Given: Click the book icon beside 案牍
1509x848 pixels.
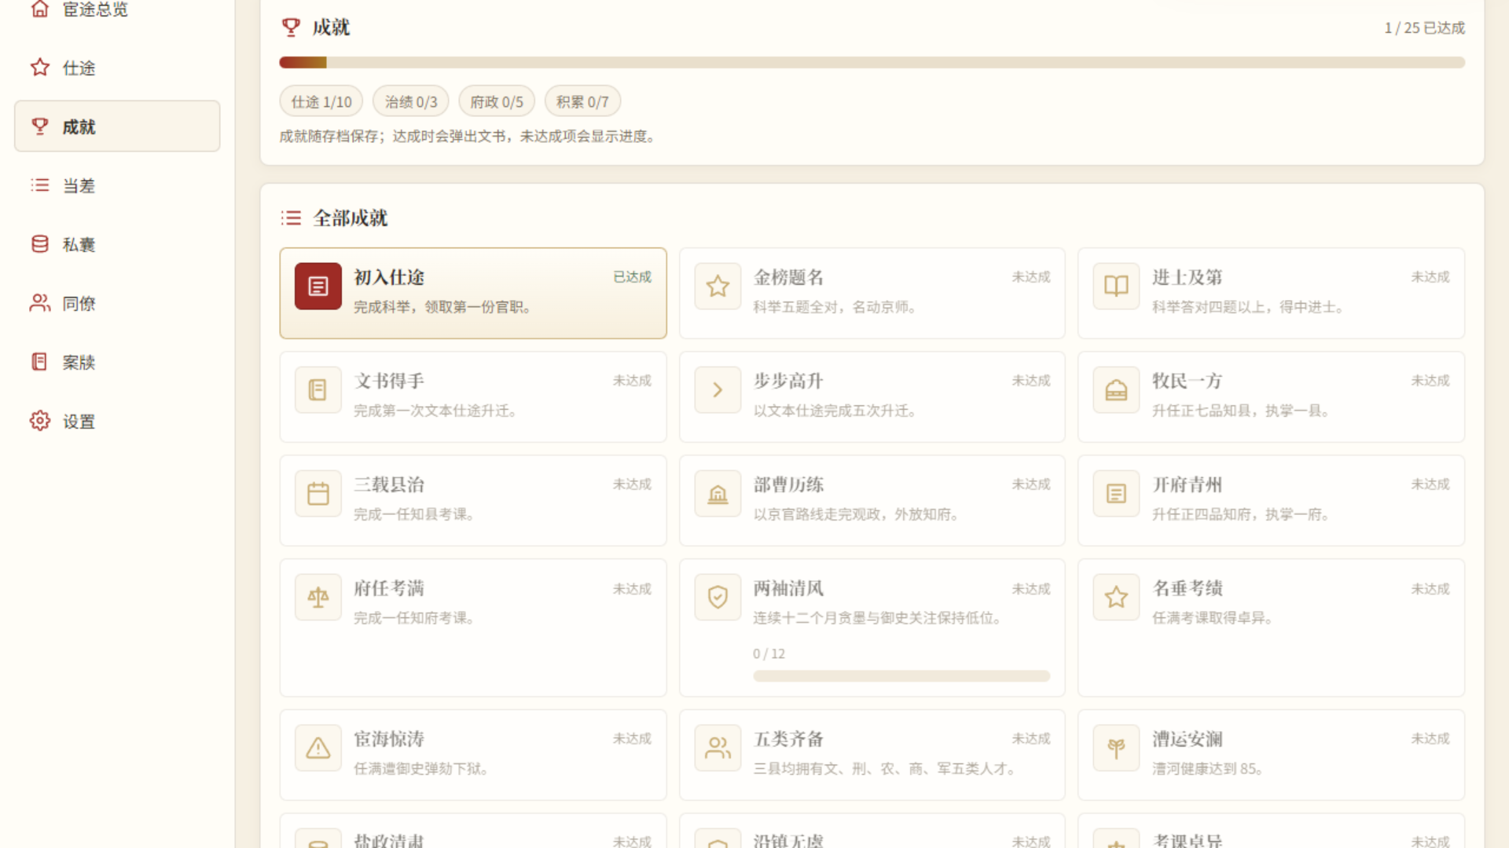Looking at the screenshot, I should pos(40,362).
